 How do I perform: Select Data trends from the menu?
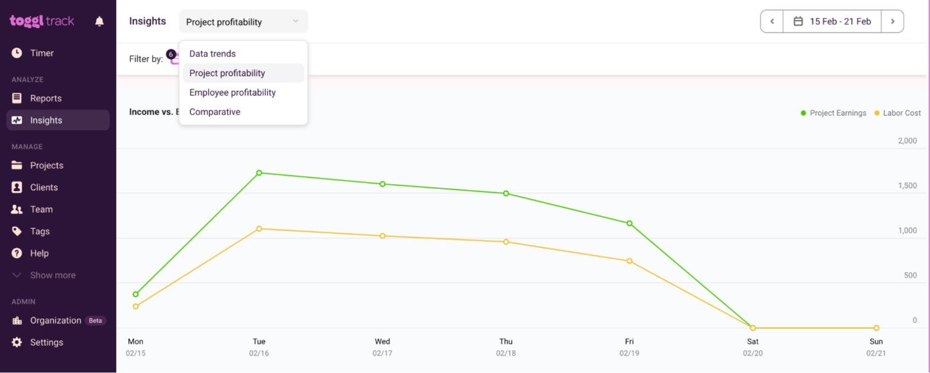click(213, 53)
